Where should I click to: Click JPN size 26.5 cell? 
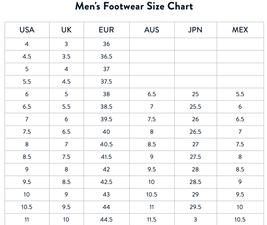point(195,132)
